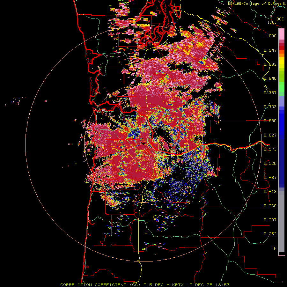Click the 50 NMI range ring label
Screen dimensions: 287x287
[x=143, y=85]
